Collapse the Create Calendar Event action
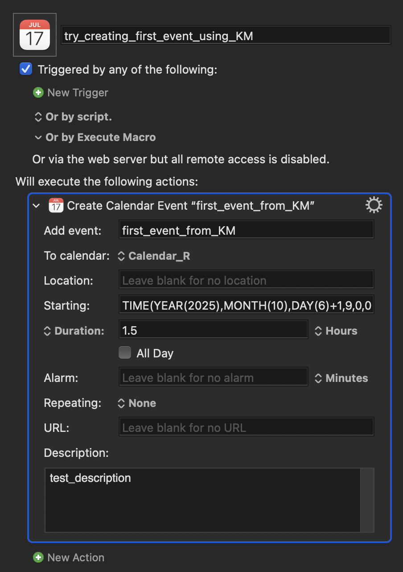403x572 pixels. pos(37,206)
